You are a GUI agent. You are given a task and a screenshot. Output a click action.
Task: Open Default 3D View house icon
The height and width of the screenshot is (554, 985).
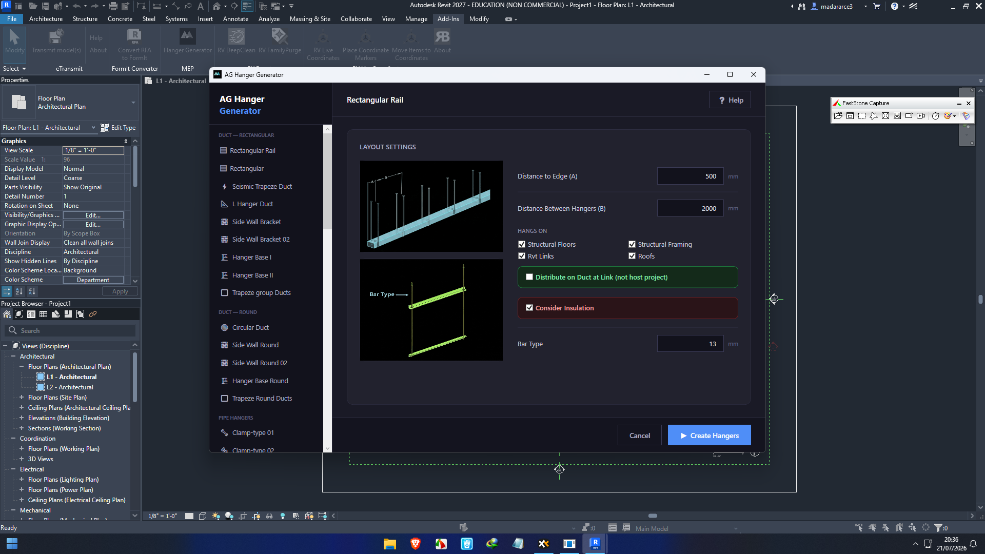click(217, 6)
